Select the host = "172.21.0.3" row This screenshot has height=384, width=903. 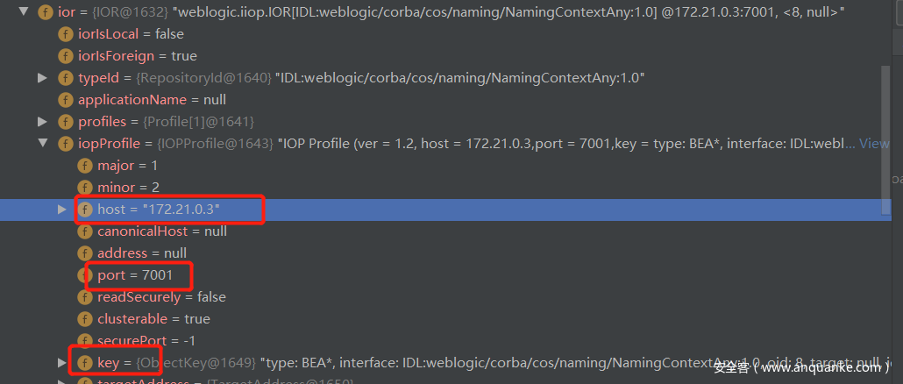[x=158, y=210]
